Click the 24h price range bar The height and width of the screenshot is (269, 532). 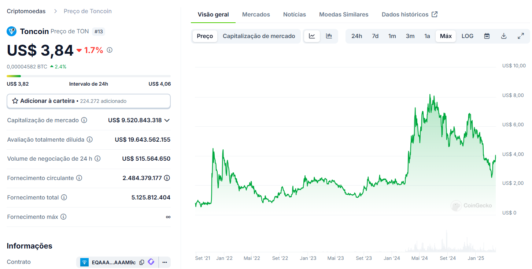[89, 76]
